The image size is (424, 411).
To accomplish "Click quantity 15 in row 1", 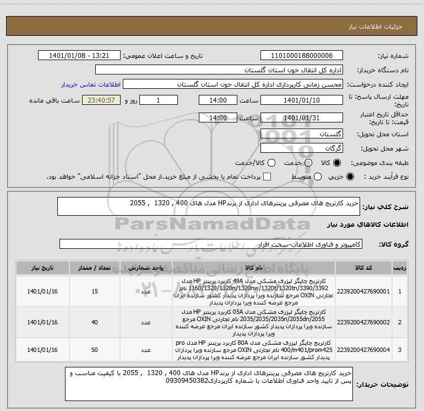I will coord(95,291).
